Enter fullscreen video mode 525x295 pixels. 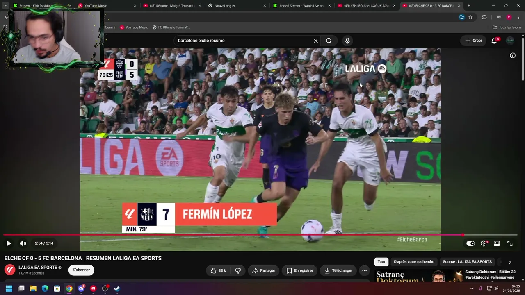pos(510,243)
